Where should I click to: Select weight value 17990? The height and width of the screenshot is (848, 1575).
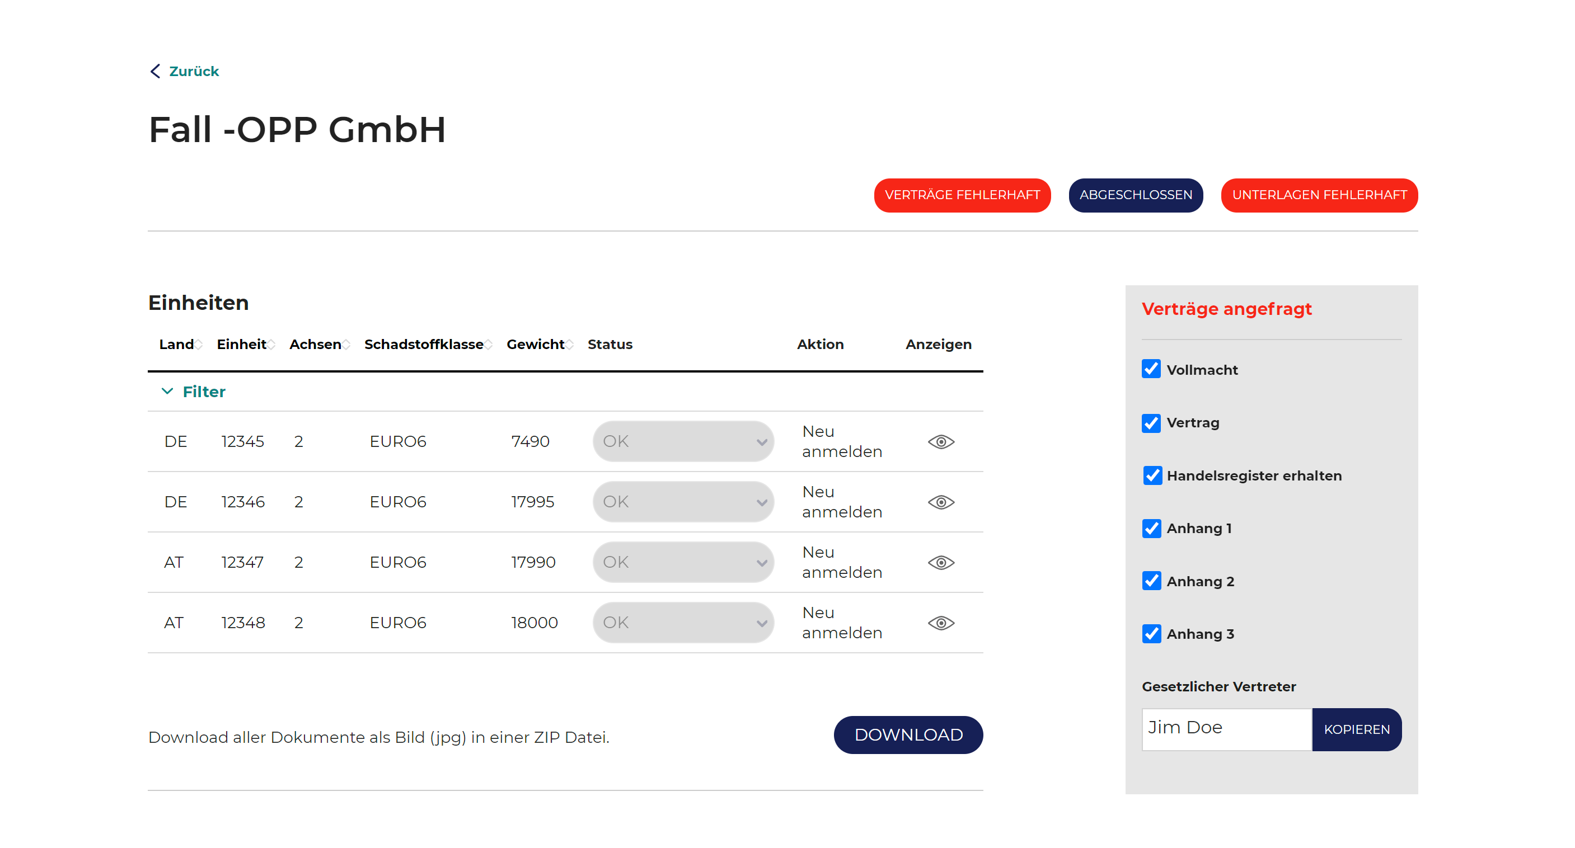click(x=533, y=562)
